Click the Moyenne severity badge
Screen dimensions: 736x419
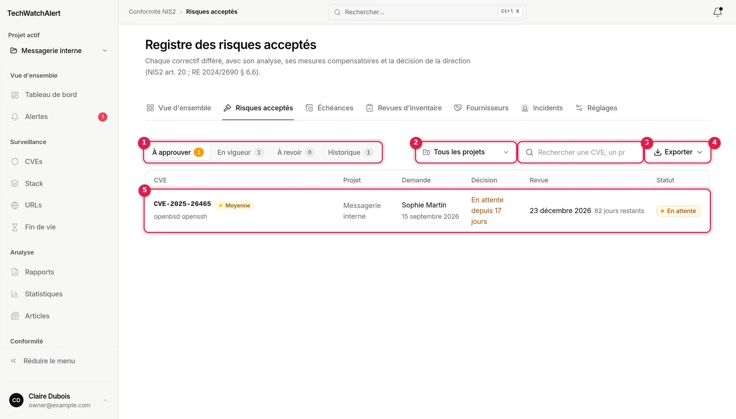pos(235,205)
